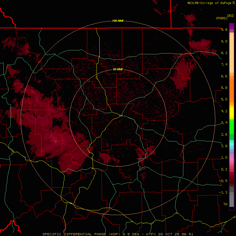
Task: Select the 2.6 color scale value
Action: point(224,134)
